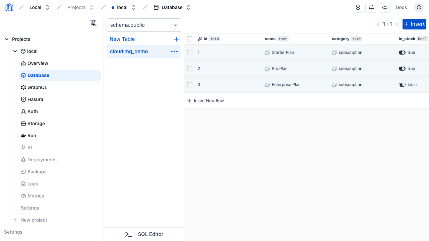Open the schema.public dropdown
This screenshot has width=429, height=241.
tap(144, 25)
